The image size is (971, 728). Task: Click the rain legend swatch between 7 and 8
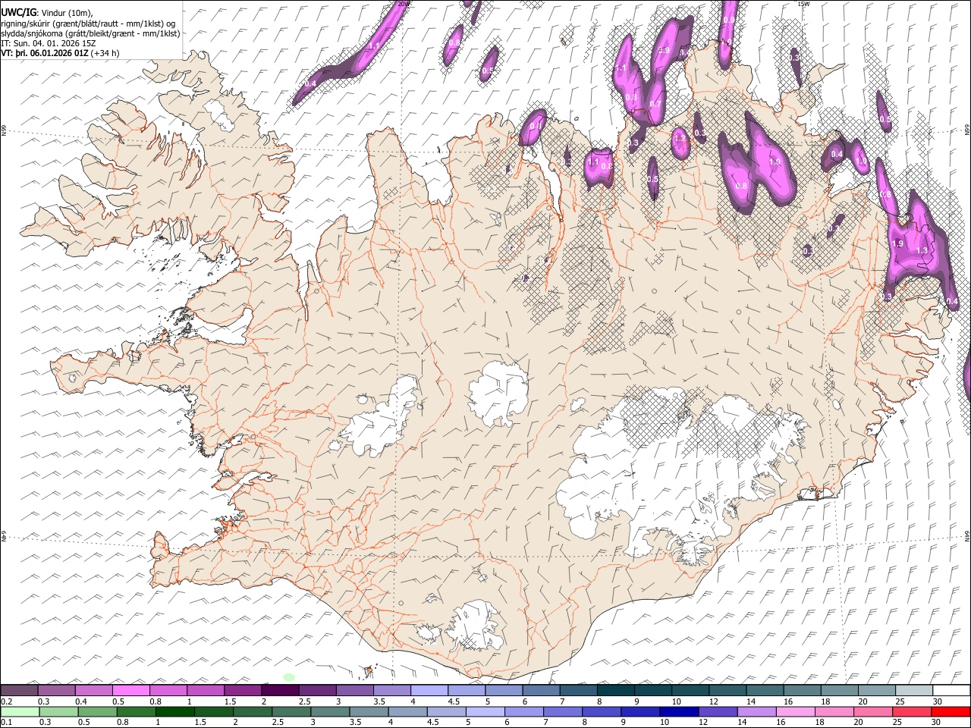562,711
